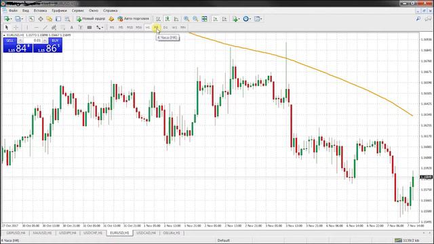Click the 0.01 volume input field
The height and width of the screenshot is (244, 434).
pyautogui.click(x=33, y=41)
